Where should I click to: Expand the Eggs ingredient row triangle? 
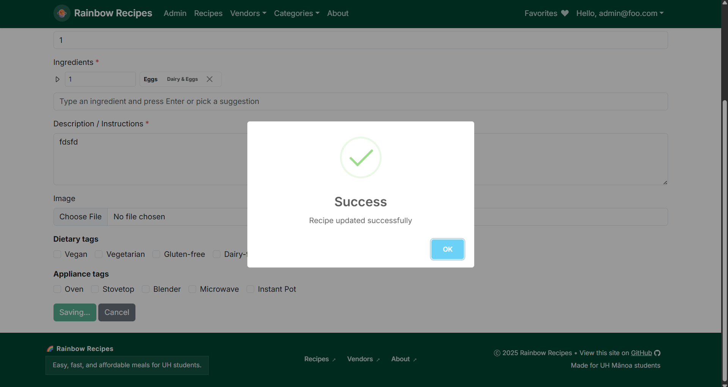(x=58, y=79)
